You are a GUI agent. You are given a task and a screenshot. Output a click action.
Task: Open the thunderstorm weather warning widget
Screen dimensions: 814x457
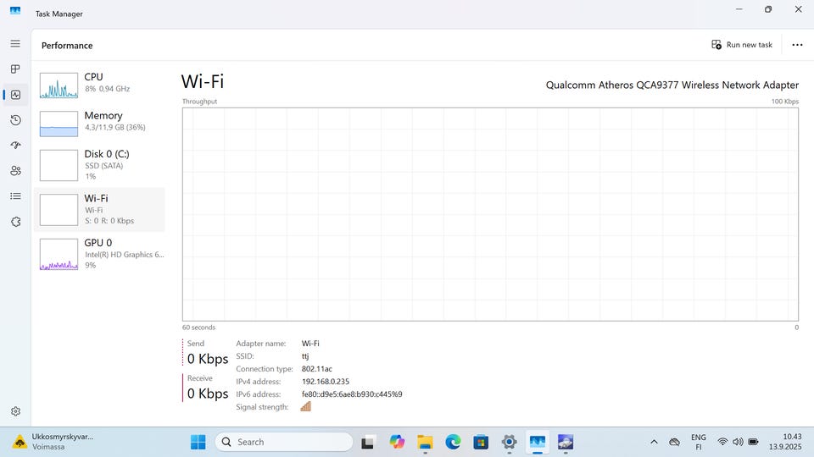53,442
